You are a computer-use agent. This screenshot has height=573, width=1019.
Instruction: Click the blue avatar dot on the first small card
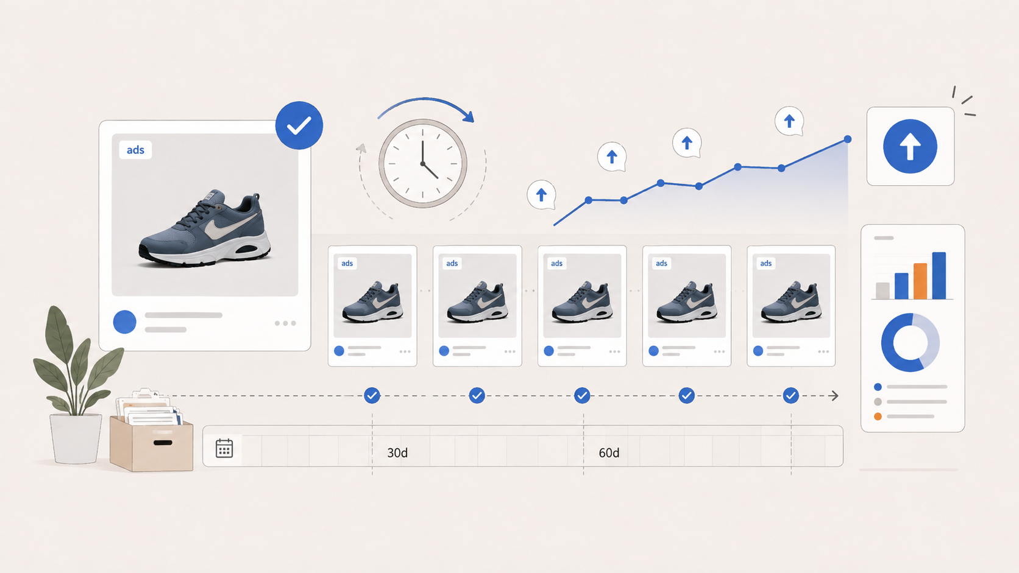click(339, 351)
